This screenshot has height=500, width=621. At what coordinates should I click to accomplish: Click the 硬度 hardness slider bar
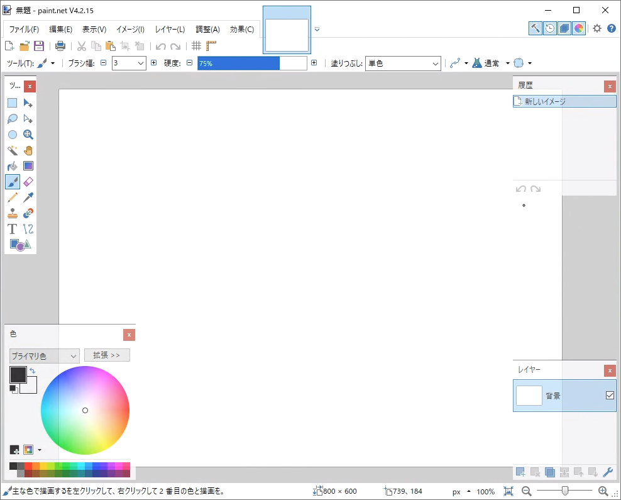tap(252, 64)
